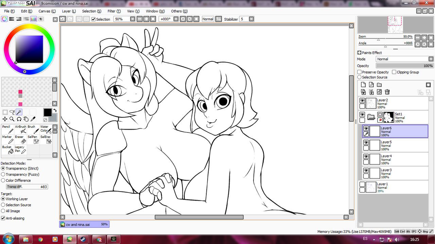The height and width of the screenshot is (244, 435).
Task: Hide Layer2 using its eye icon
Action: pyautogui.click(x=362, y=101)
